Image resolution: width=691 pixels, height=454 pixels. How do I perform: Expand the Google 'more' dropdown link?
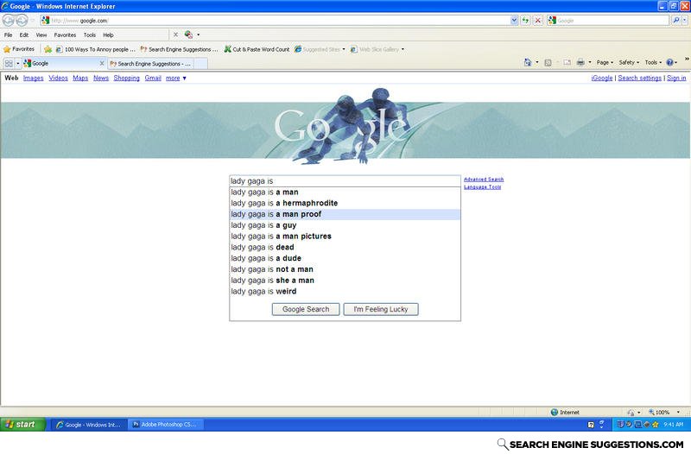pos(176,78)
